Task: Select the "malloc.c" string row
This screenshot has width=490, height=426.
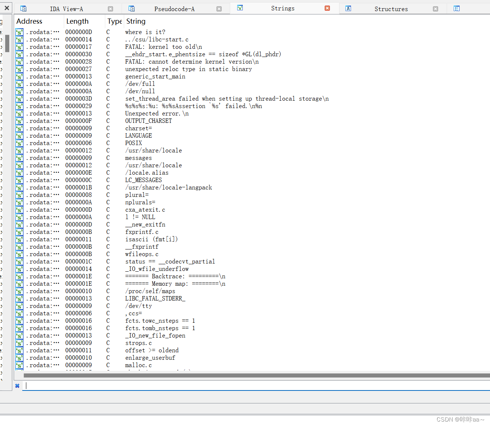Action: pos(138,365)
